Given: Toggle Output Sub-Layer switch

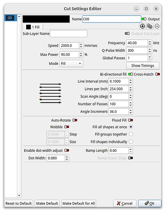Looking at the screenshot, I should point(127,33).
